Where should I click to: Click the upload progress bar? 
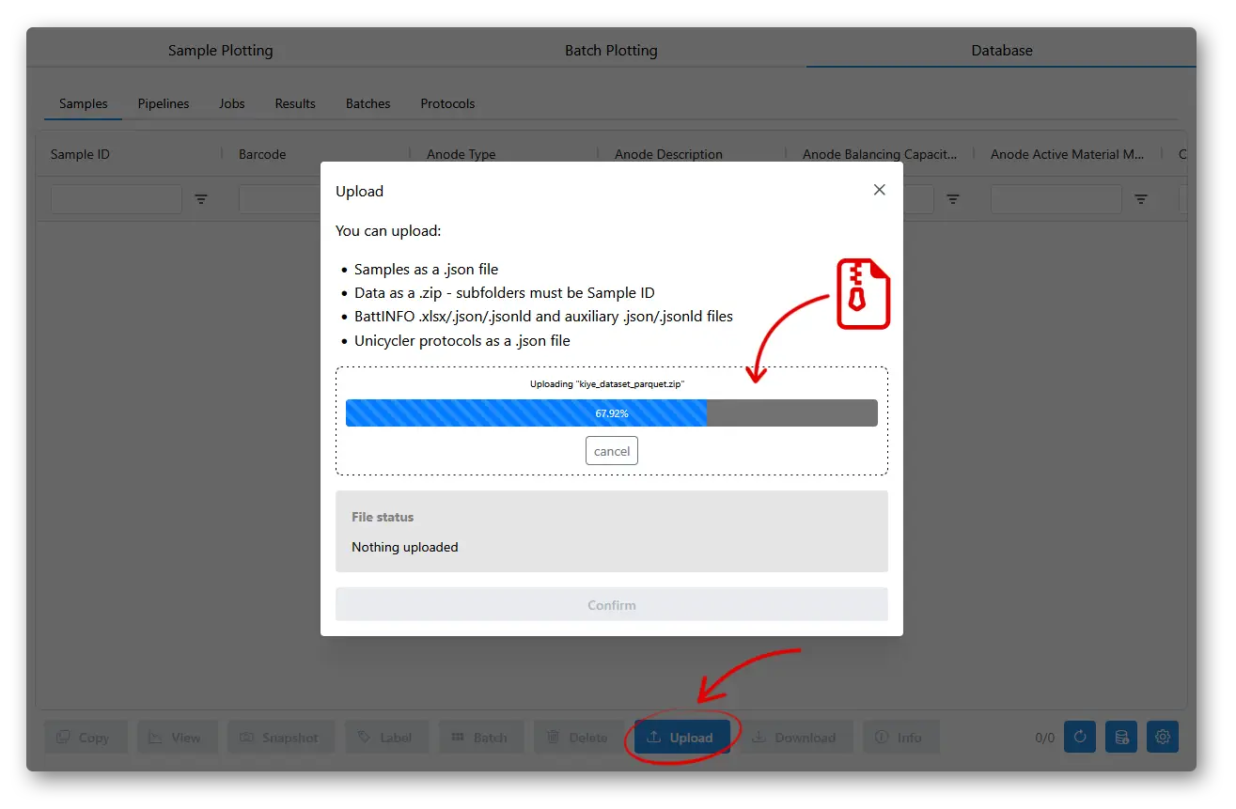612,412
